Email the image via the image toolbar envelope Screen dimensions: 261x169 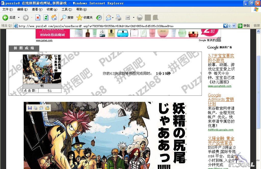(x=41, y=108)
